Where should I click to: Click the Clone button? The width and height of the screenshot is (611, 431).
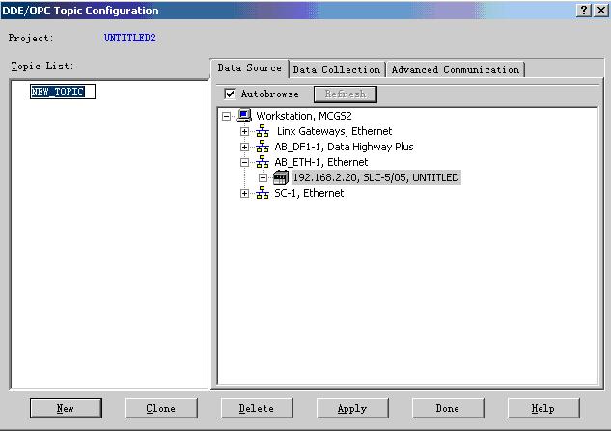160,408
